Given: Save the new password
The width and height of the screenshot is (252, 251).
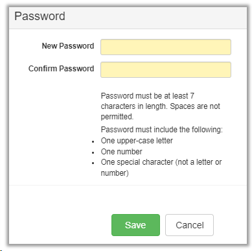Looking at the screenshot, I should click(135, 225).
